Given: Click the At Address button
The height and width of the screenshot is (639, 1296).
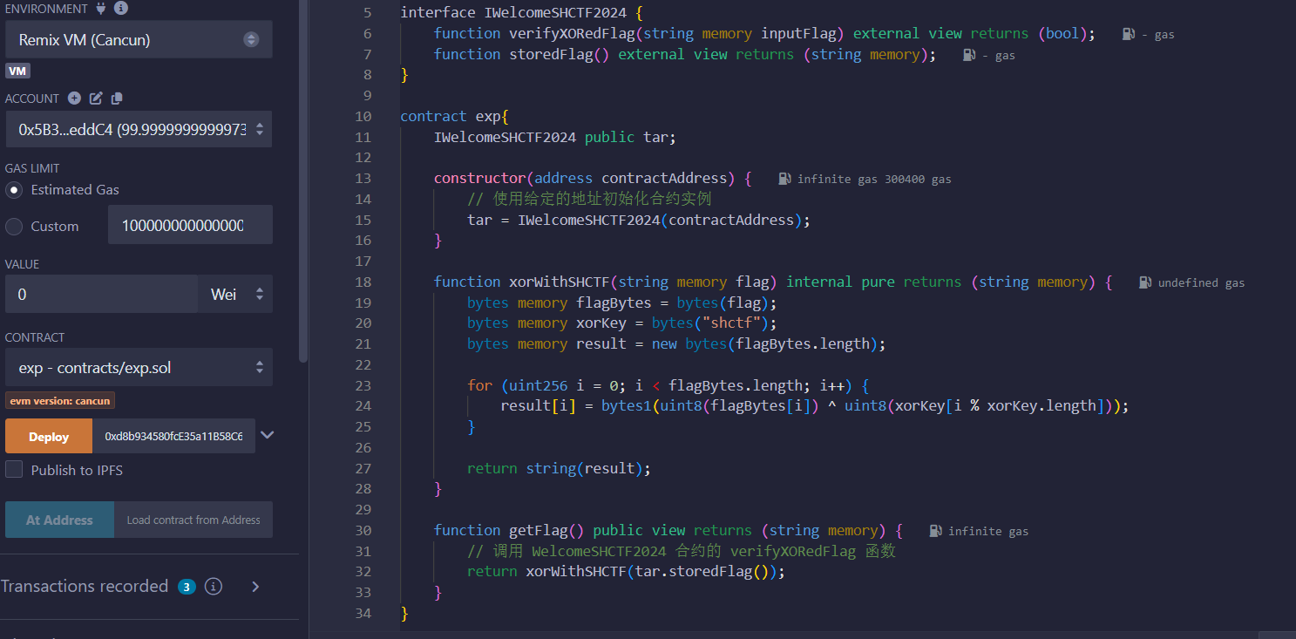Looking at the screenshot, I should (59, 520).
